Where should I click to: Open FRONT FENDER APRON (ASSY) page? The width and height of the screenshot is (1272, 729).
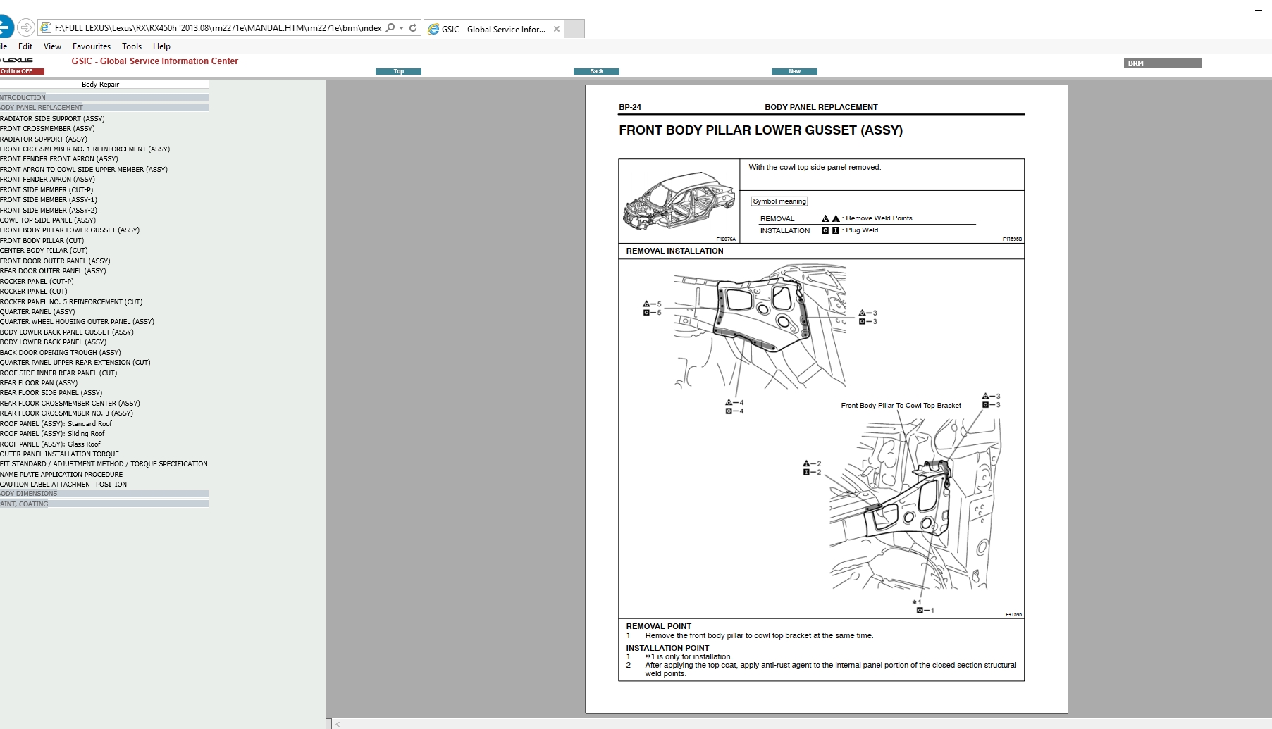47,180
